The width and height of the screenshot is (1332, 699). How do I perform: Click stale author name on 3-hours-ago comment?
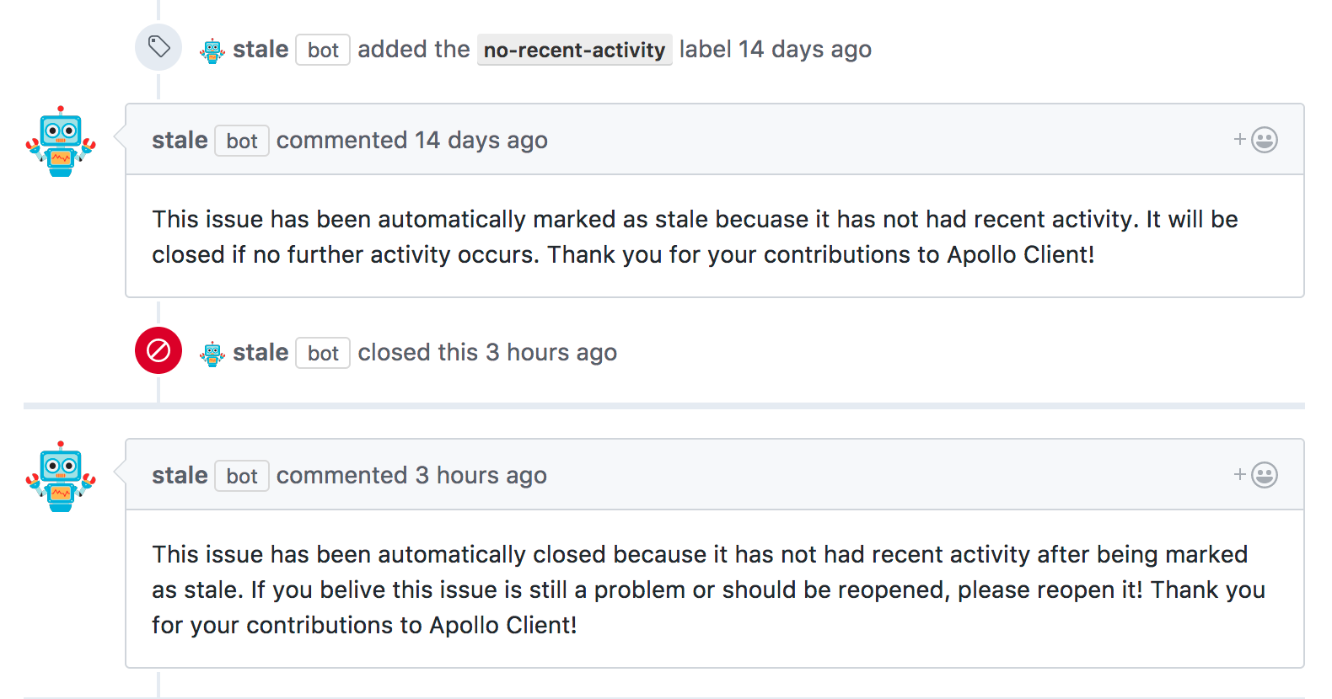point(180,476)
